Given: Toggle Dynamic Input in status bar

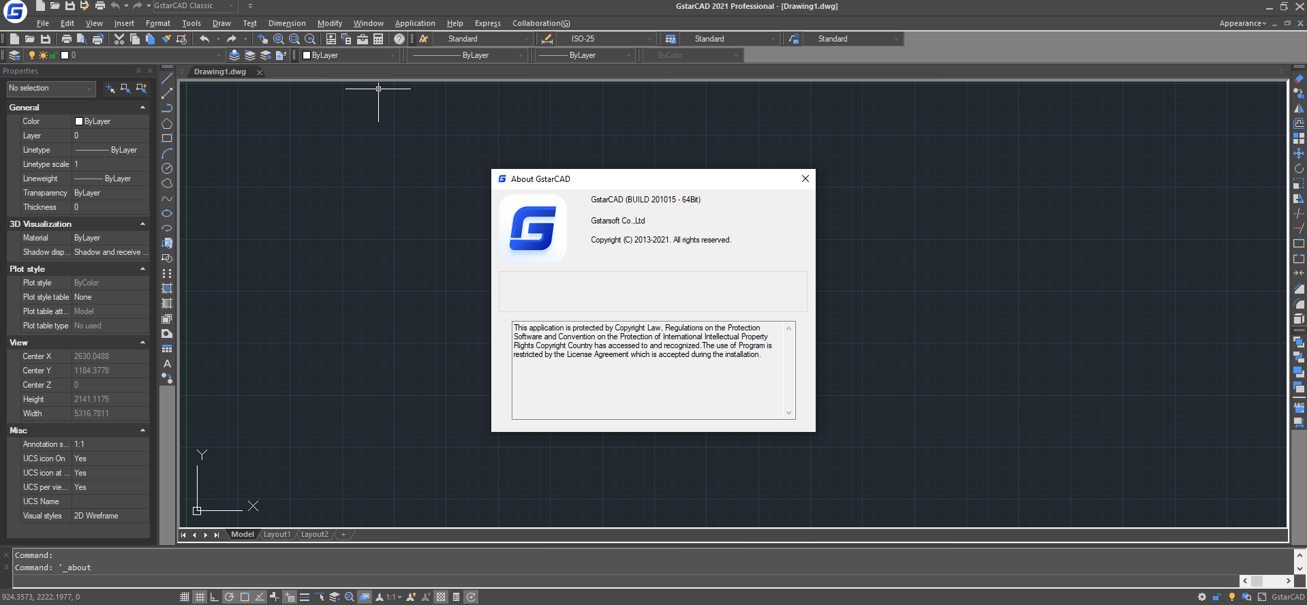Looking at the screenshot, I should (x=290, y=597).
